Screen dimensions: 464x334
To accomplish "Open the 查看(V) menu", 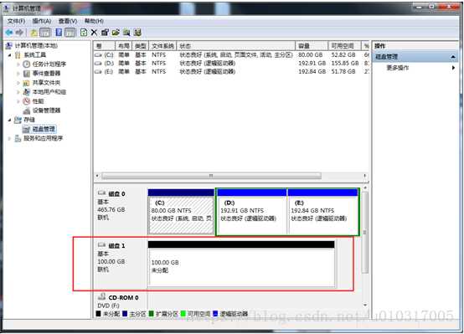I will click(68, 21).
